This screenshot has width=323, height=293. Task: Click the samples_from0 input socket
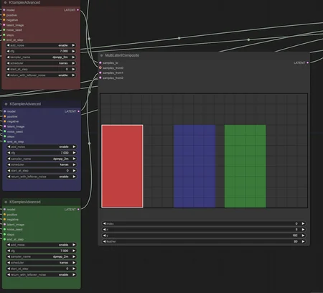[x=100, y=68]
